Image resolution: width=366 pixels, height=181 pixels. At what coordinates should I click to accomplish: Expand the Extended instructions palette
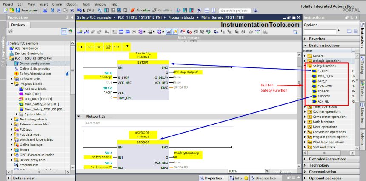point(305,159)
